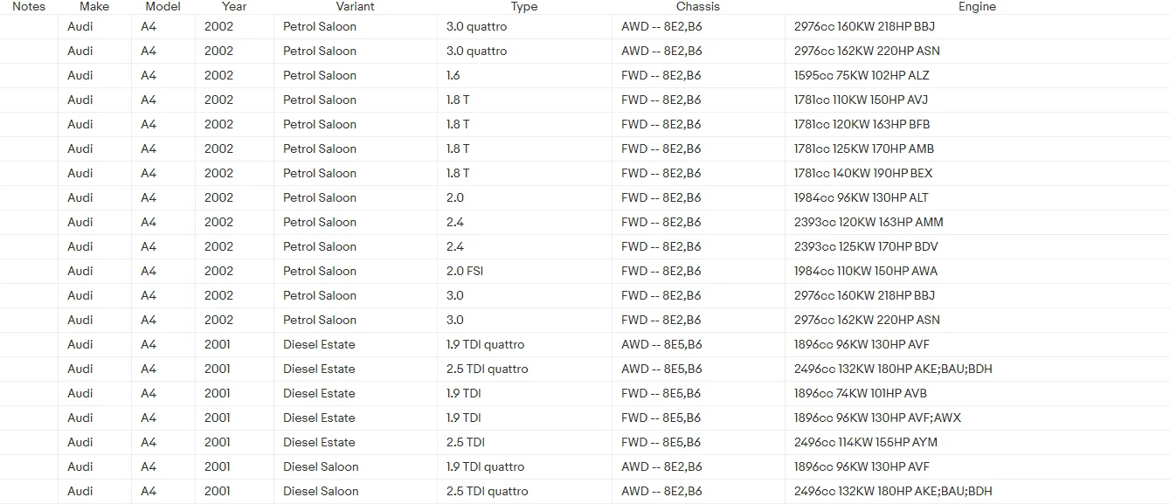This screenshot has width=1170, height=504.
Task: Select engine cell containing AVF;AWX
Action: (877, 418)
